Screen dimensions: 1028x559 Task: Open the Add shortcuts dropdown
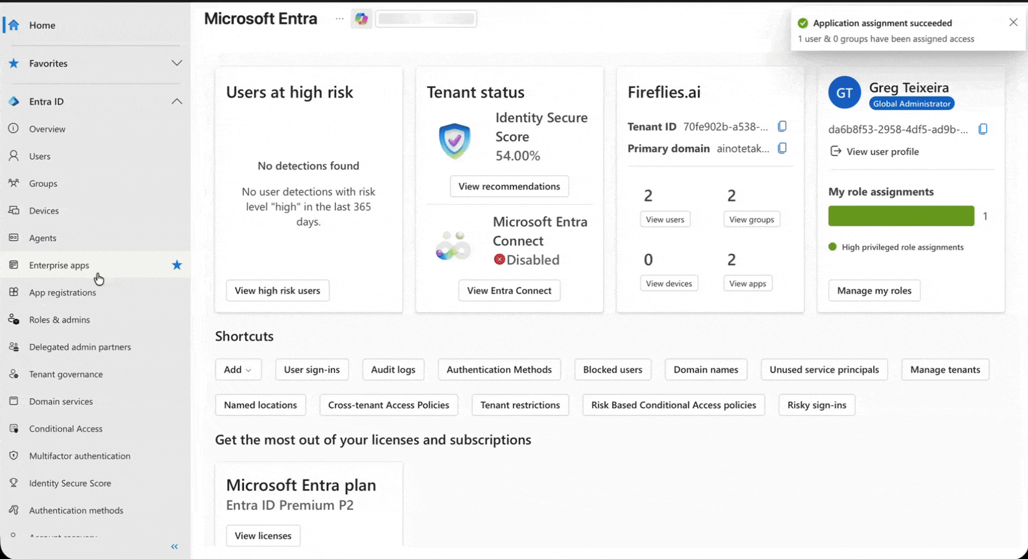pos(238,369)
